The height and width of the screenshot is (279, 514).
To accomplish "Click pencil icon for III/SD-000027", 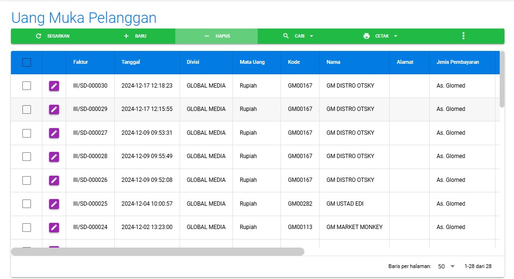I will pos(54,133).
